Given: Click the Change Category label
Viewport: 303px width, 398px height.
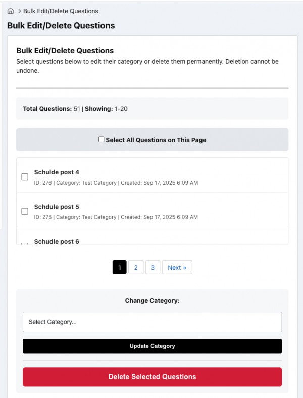Looking at the screenshot, I should [152, 300].
